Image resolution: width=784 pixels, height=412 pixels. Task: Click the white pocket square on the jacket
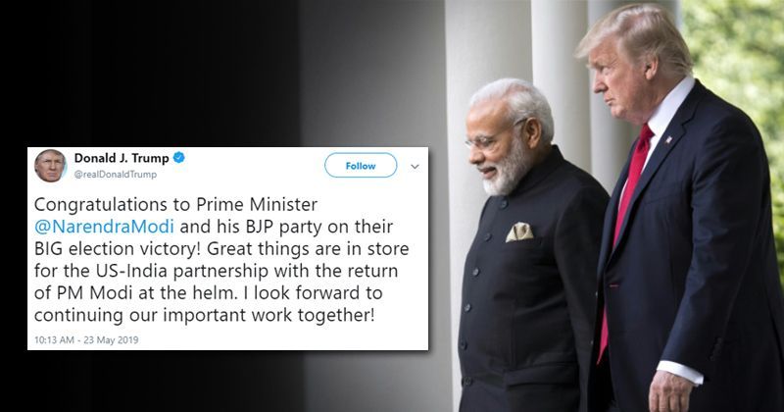tap(519, 232)
